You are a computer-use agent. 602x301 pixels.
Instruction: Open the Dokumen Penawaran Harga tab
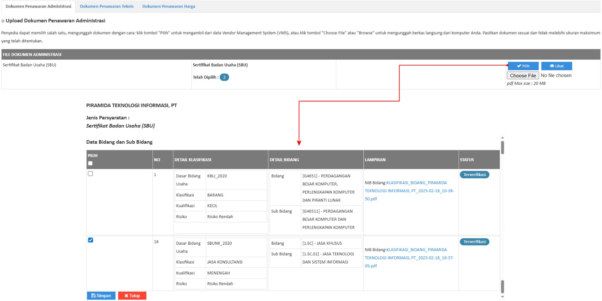(169, 6)
